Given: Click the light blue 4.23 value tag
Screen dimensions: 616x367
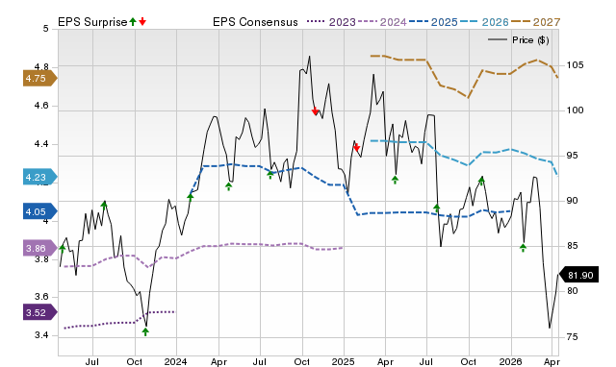Looking at the screenshot, I should coord(39,177).
